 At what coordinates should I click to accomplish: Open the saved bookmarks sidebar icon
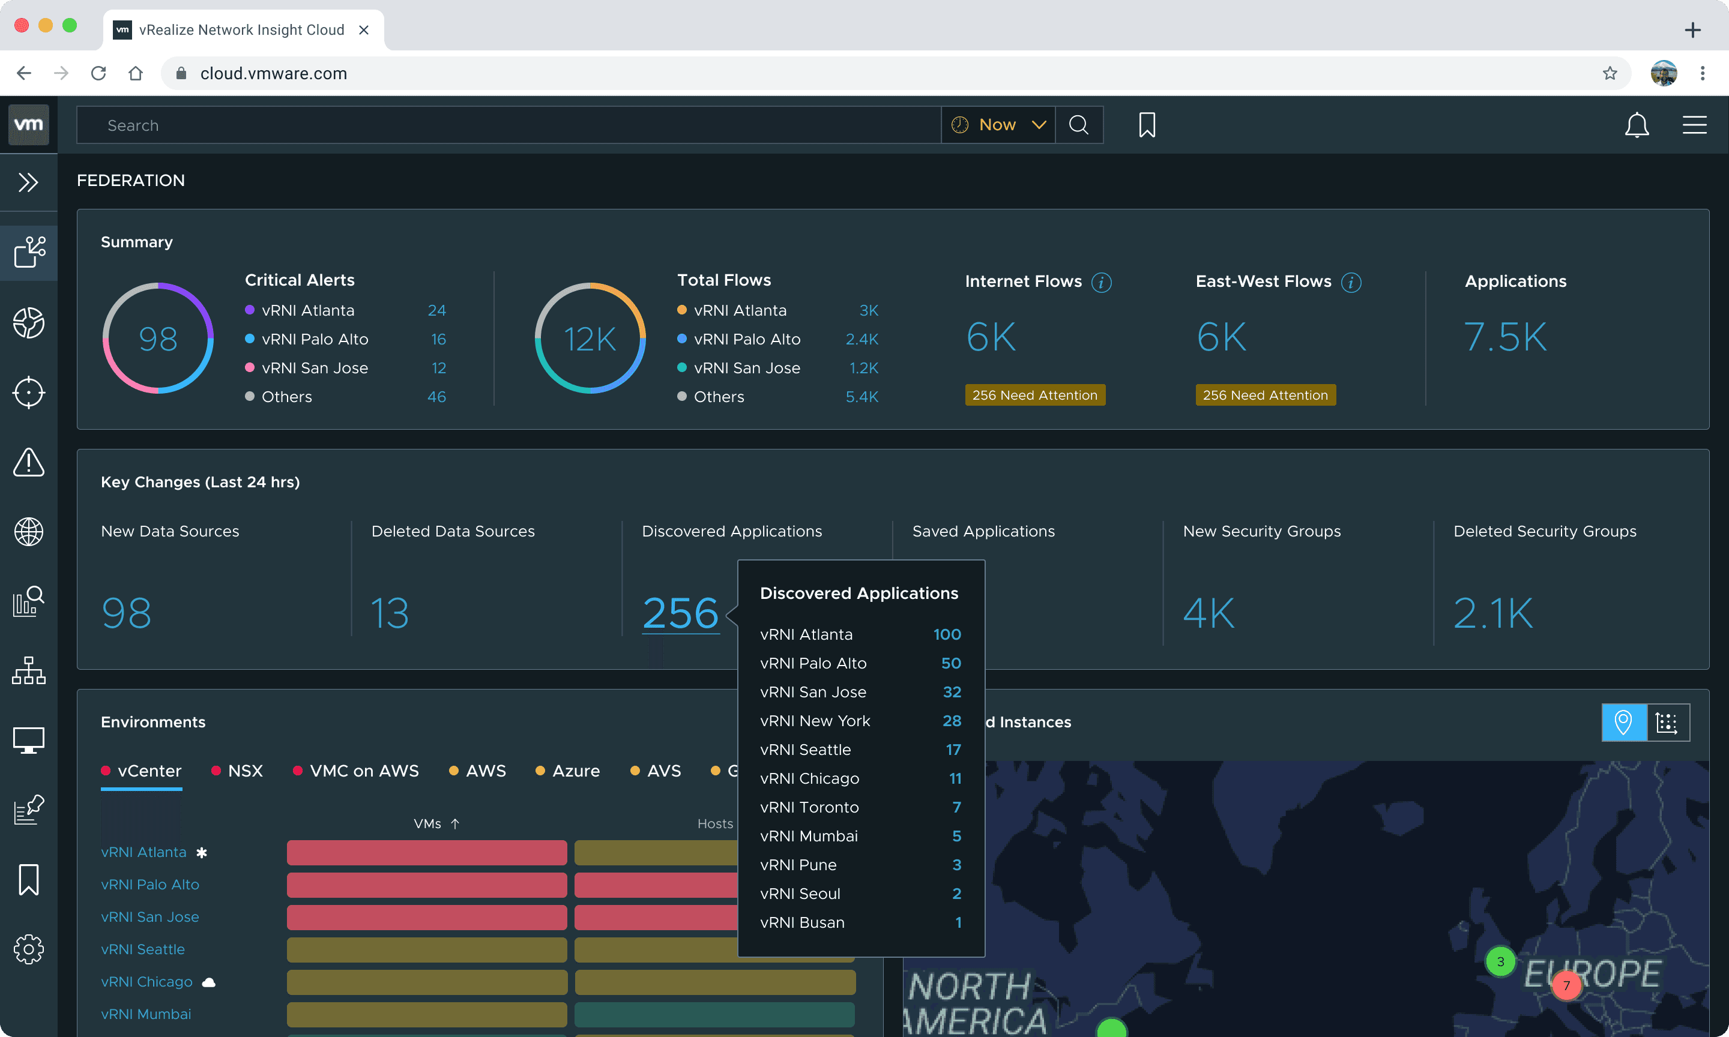[x=29, y=879]
